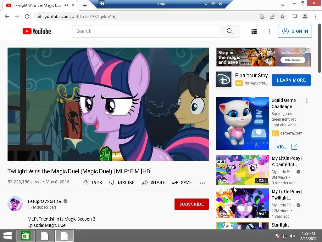Open the Letupita725HD channel avatar
Screen dimensions: 322x242
point(15,204)
